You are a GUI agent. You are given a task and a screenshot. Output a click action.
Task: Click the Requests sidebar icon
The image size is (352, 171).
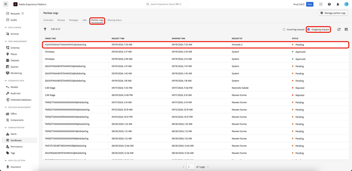tap(8, 14)
